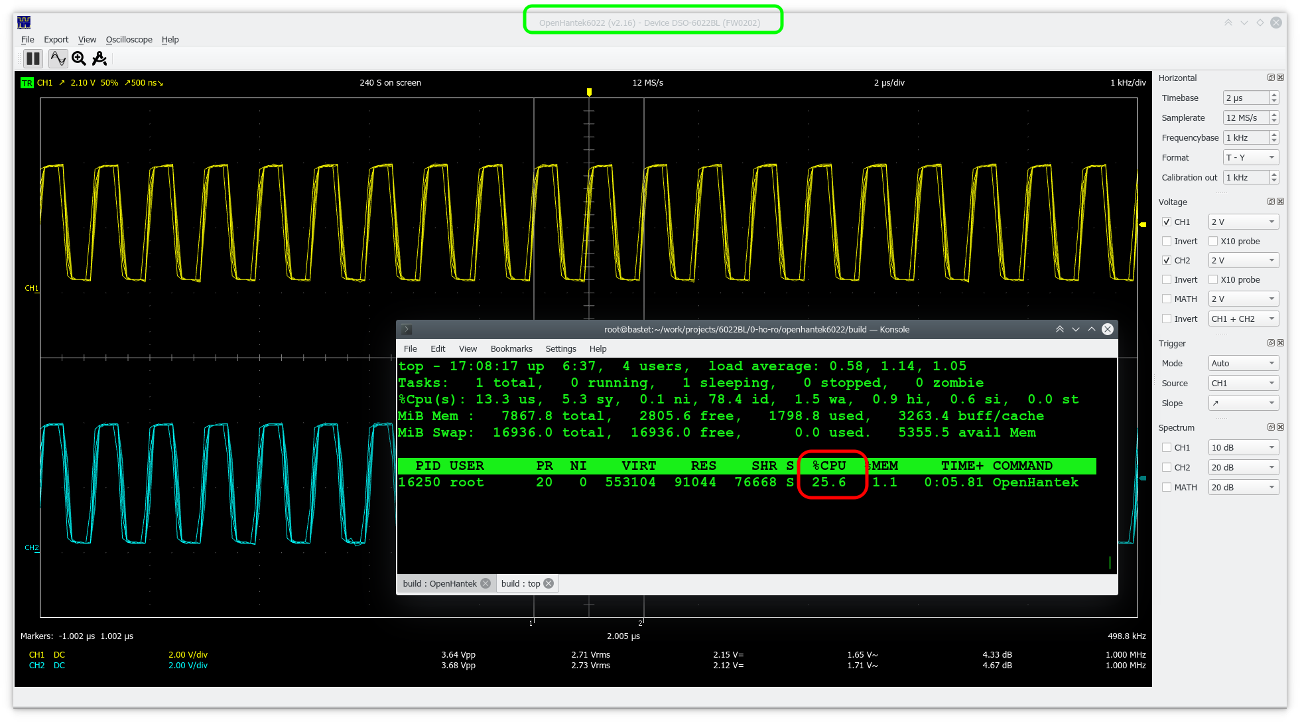The image size is (1300, 722).
Task: Open the View menu in OpenHantek
Action: [87, 39]
